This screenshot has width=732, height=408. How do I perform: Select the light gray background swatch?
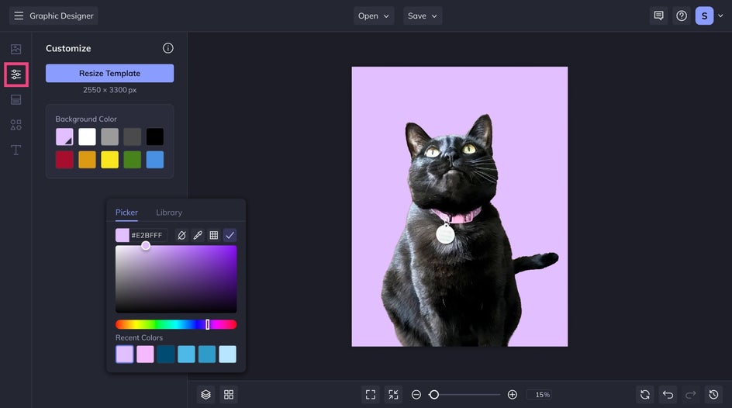(109, 137)
